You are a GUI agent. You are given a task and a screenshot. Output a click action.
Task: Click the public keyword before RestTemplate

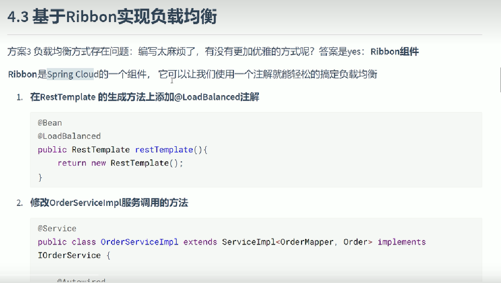coord(52,150)
